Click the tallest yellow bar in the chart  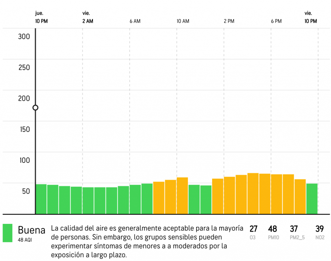[x=253, y=193]
